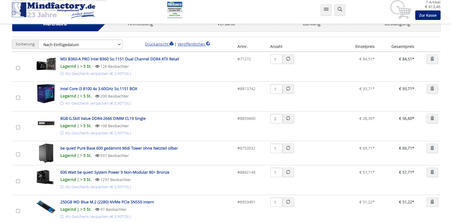
Task: Click quantity field for MSI B360-A PRO
Action: click(x=276, y=59)
